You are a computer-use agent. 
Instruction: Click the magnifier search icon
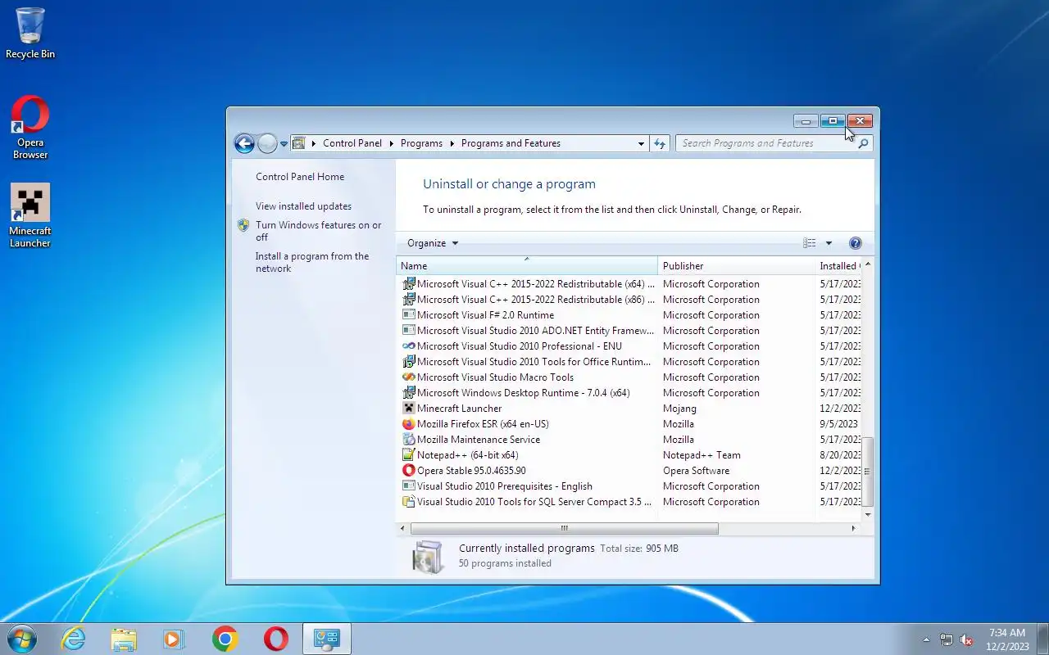863,143
